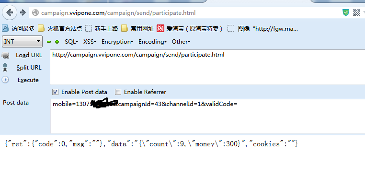
Task: Click the Load URL printer-like icon
Action: [5, 55]
